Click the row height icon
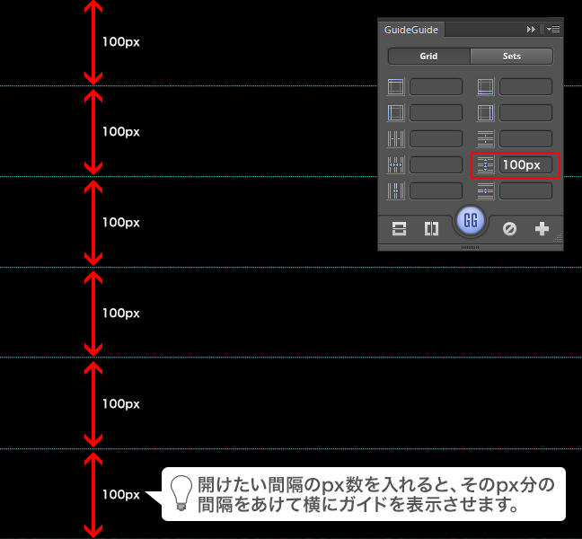This screenshot has height=539, width=582. click(x=486, y=164)
